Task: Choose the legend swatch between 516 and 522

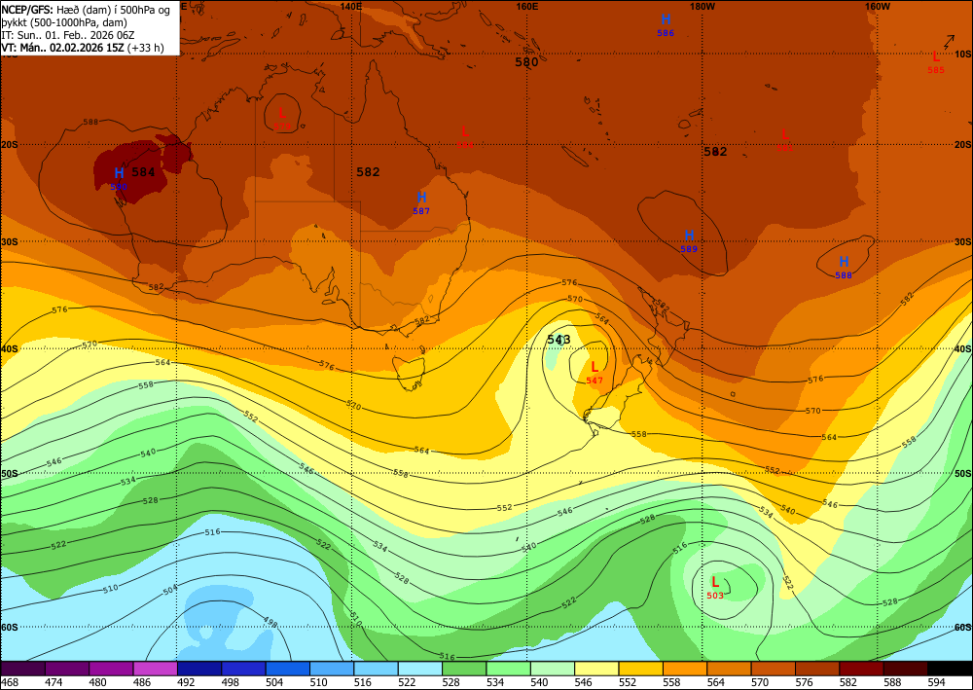Action: [x=376, y=669]
